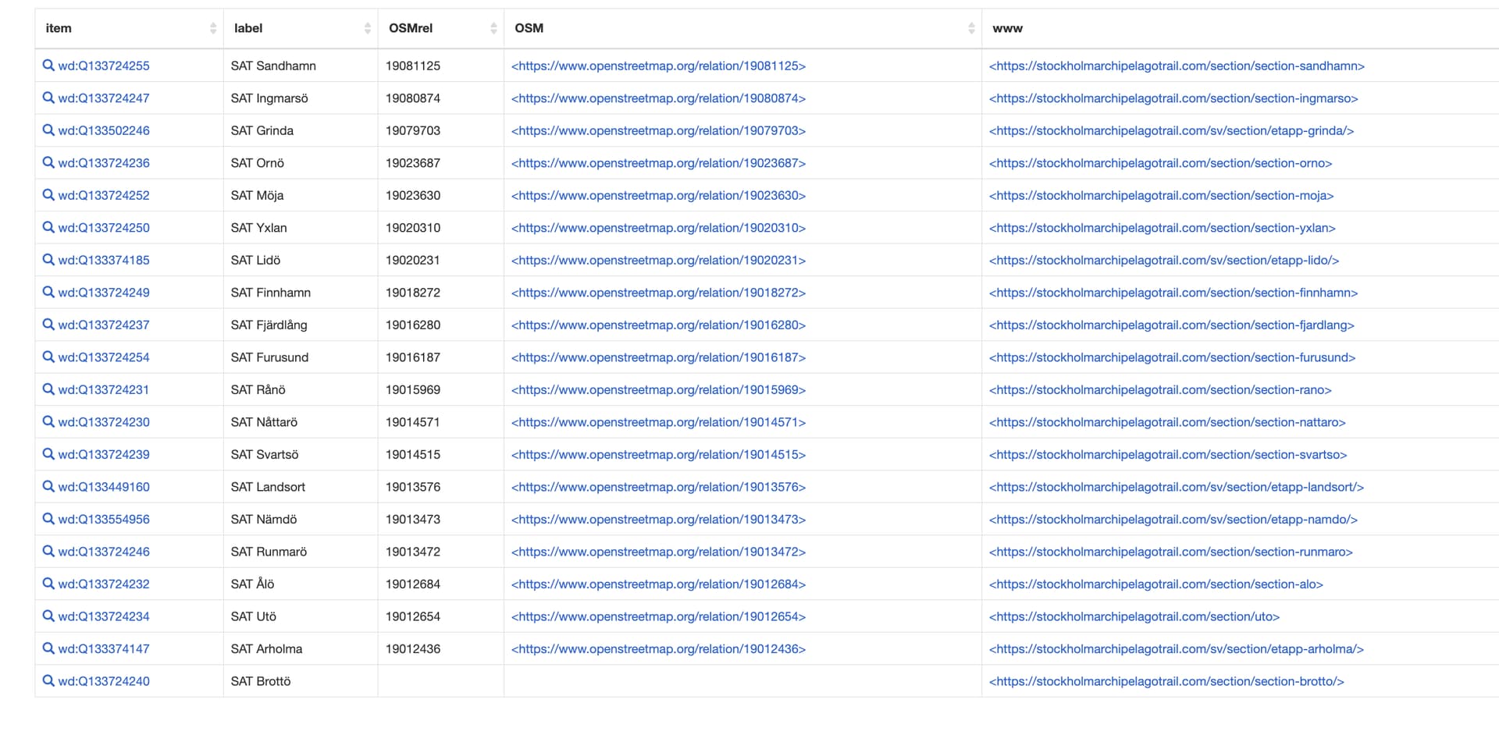Viewport: 1499px width, 735px height.
Task: Click magnifier icon beside wd:Q133724254
Action: pos(48,357)
